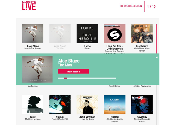Select the Feist silhouette album cover
This screenshot has height=125, width=173.
pyautogui.click(x=33, y=104)
